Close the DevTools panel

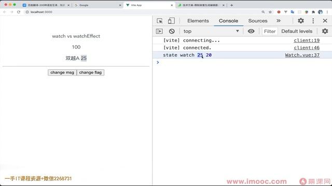[325, 21]
